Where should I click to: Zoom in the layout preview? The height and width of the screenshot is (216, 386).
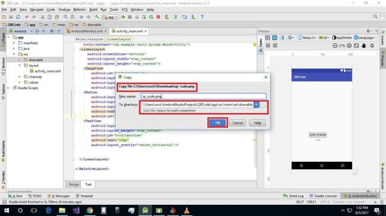click(x=349, y=46)
